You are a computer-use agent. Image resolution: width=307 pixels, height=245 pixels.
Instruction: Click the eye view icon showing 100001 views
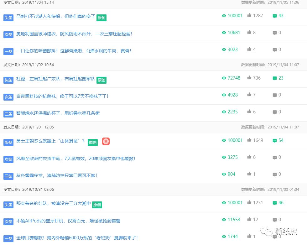coord(224,15)
